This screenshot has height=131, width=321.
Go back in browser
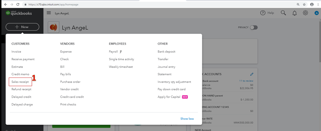[x=5, y=4]
